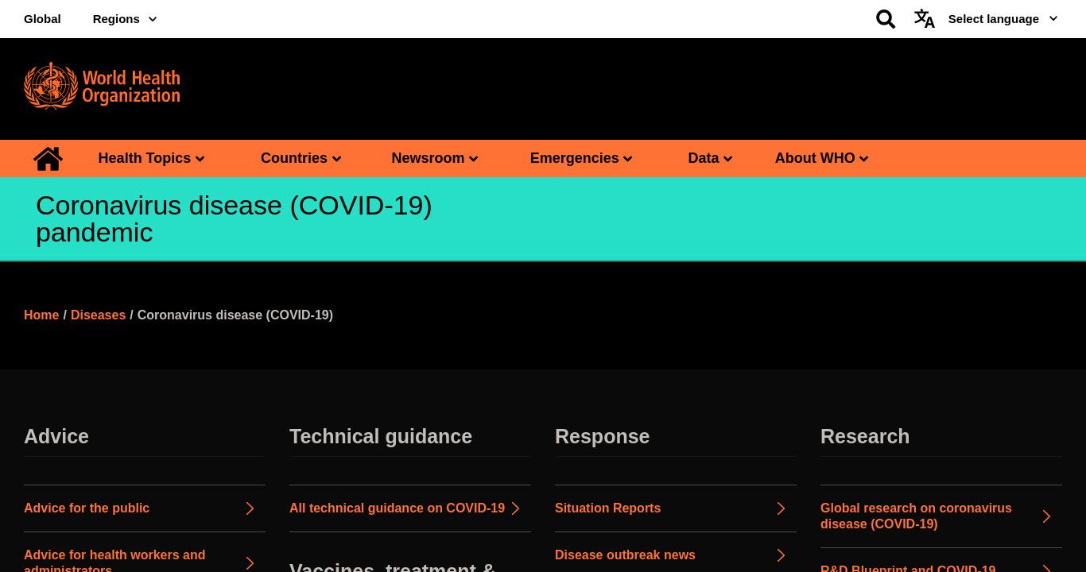The image size is (1086, 572).
Task: Open Advice for the public link
Action: 87,508
